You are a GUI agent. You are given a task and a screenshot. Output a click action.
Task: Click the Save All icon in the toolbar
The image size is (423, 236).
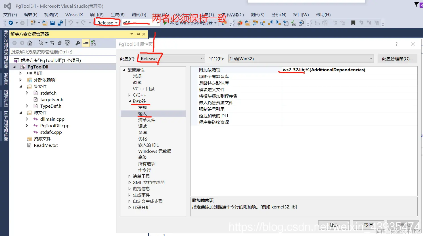coord(60,23)
